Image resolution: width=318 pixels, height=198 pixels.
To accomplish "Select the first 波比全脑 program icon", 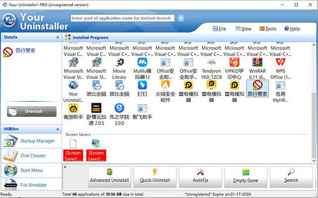I will click(x=96, y=85).
